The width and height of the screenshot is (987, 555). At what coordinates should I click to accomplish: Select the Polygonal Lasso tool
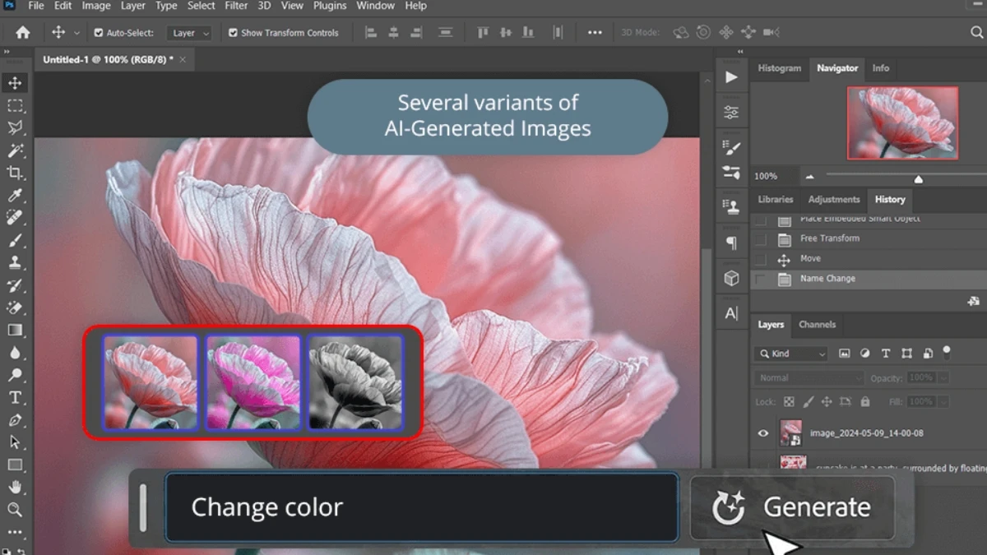(x=15, y=127)
